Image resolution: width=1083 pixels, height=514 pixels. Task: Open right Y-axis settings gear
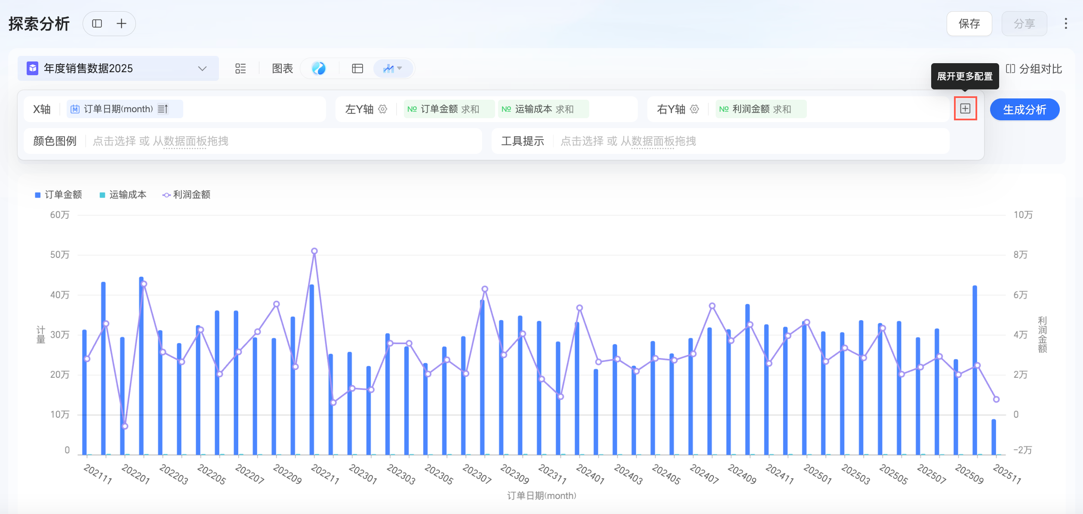click(695, 109)
